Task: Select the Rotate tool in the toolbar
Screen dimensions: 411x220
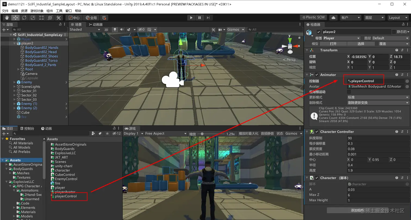Action: [24, 18]
